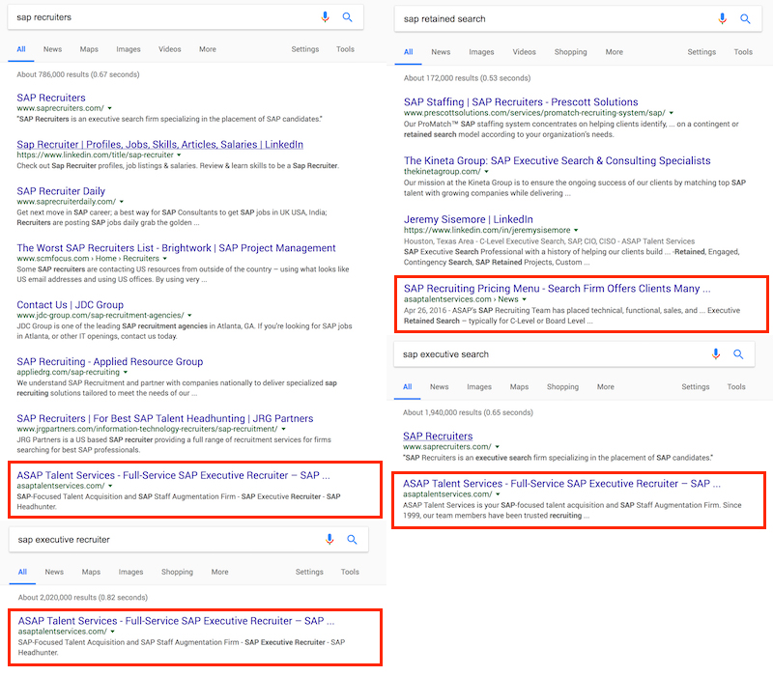This screenshot has width=773, height=676.
Task: Open ASAP Talent Services result under sap executive search
Action: click(561, 484)
